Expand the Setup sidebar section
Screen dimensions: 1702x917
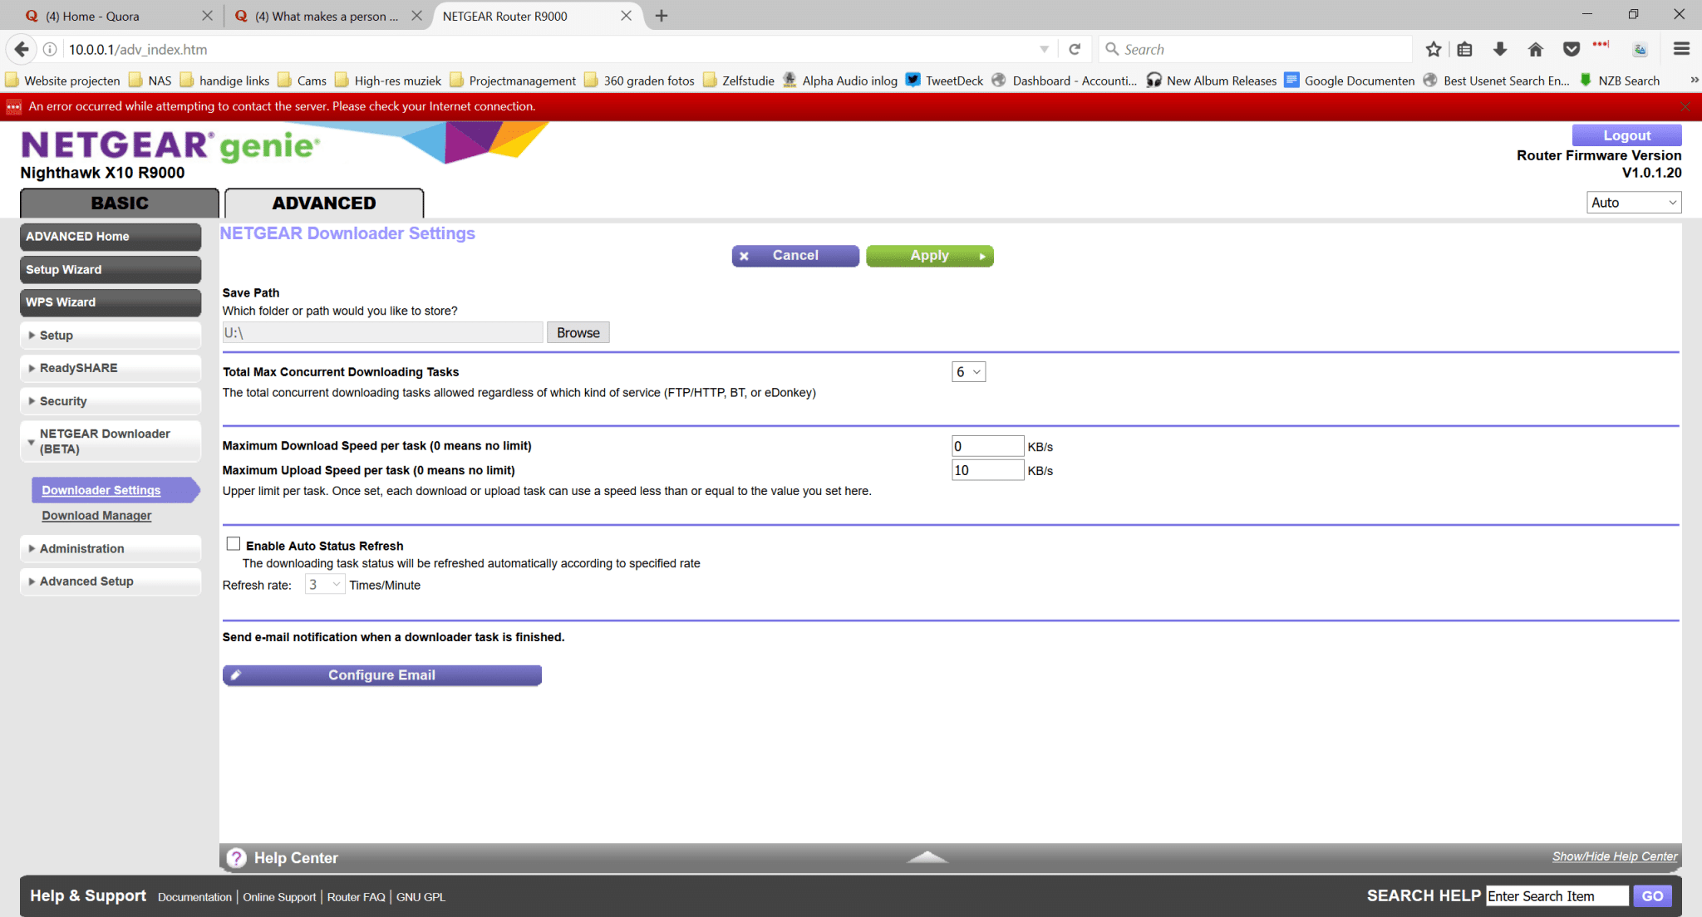coord(111,336)
